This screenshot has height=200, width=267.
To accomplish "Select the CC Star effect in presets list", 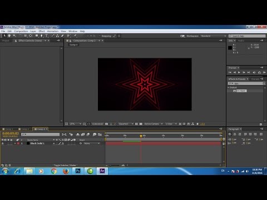I will coord(241,91).
